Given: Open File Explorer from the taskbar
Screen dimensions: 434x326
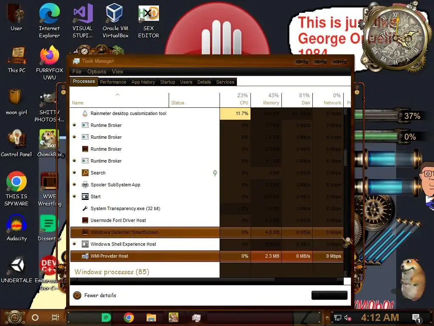Looking at the screenshot, I should coord(151,318).
